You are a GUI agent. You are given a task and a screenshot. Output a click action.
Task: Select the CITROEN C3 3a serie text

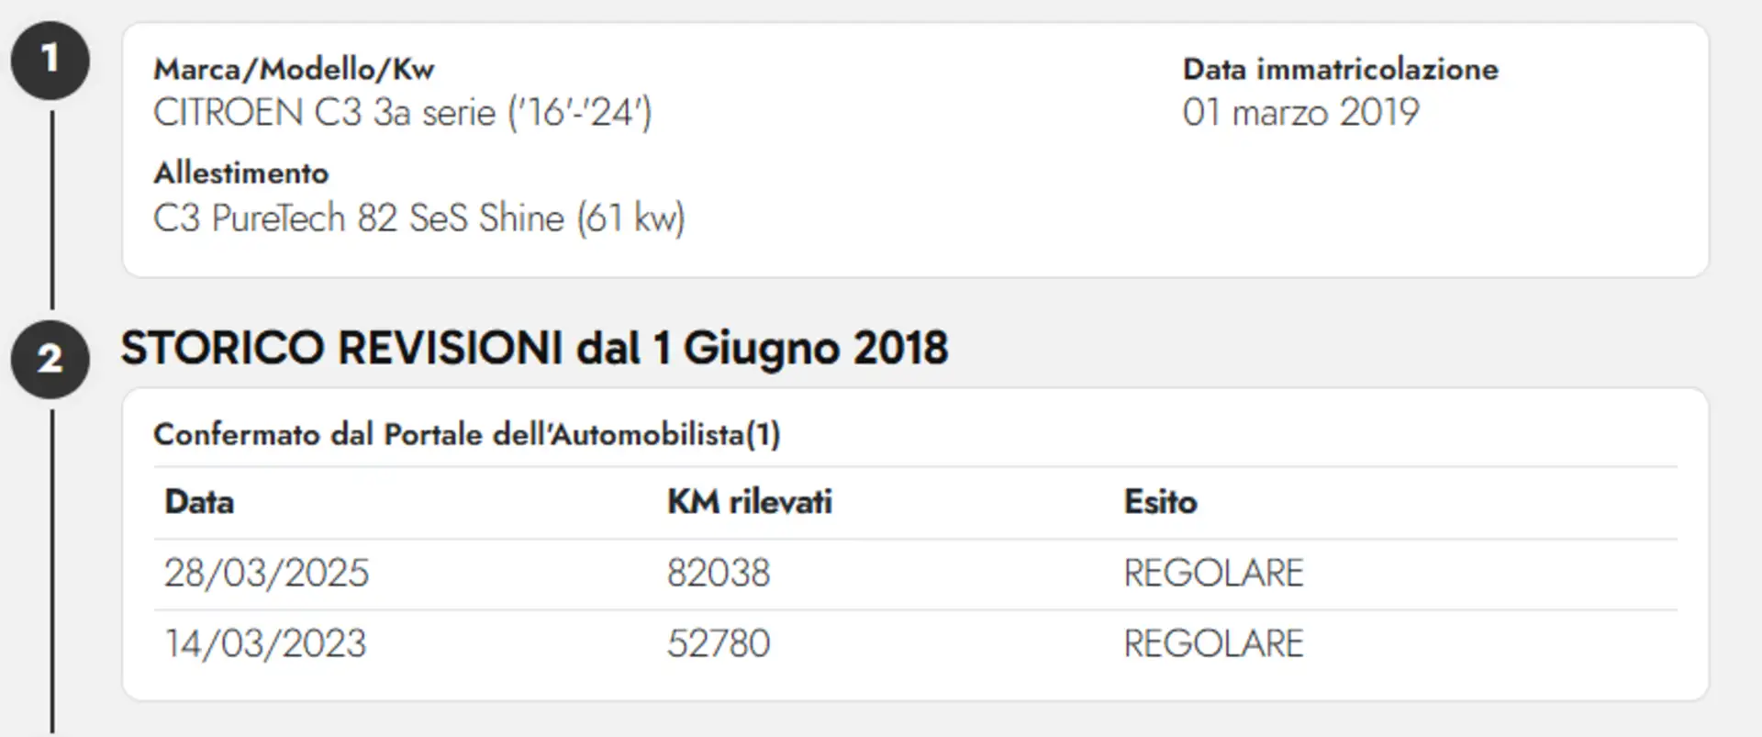coord(402,113)
